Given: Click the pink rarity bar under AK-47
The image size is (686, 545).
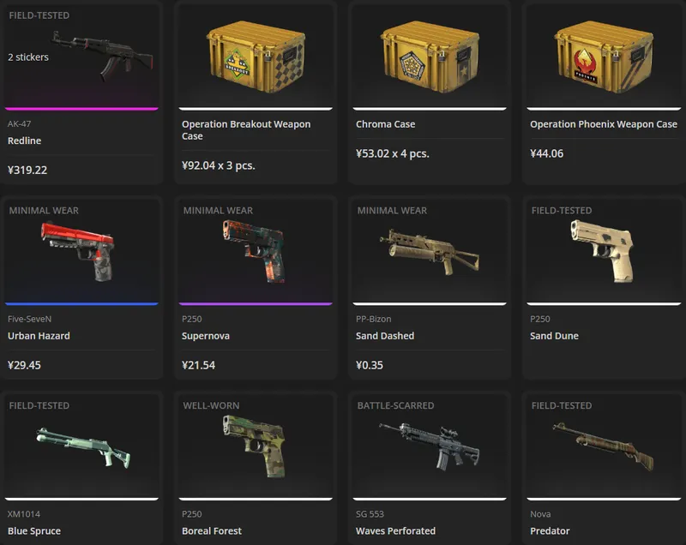Looking at the screenshot, I should (x=81, y=108).
